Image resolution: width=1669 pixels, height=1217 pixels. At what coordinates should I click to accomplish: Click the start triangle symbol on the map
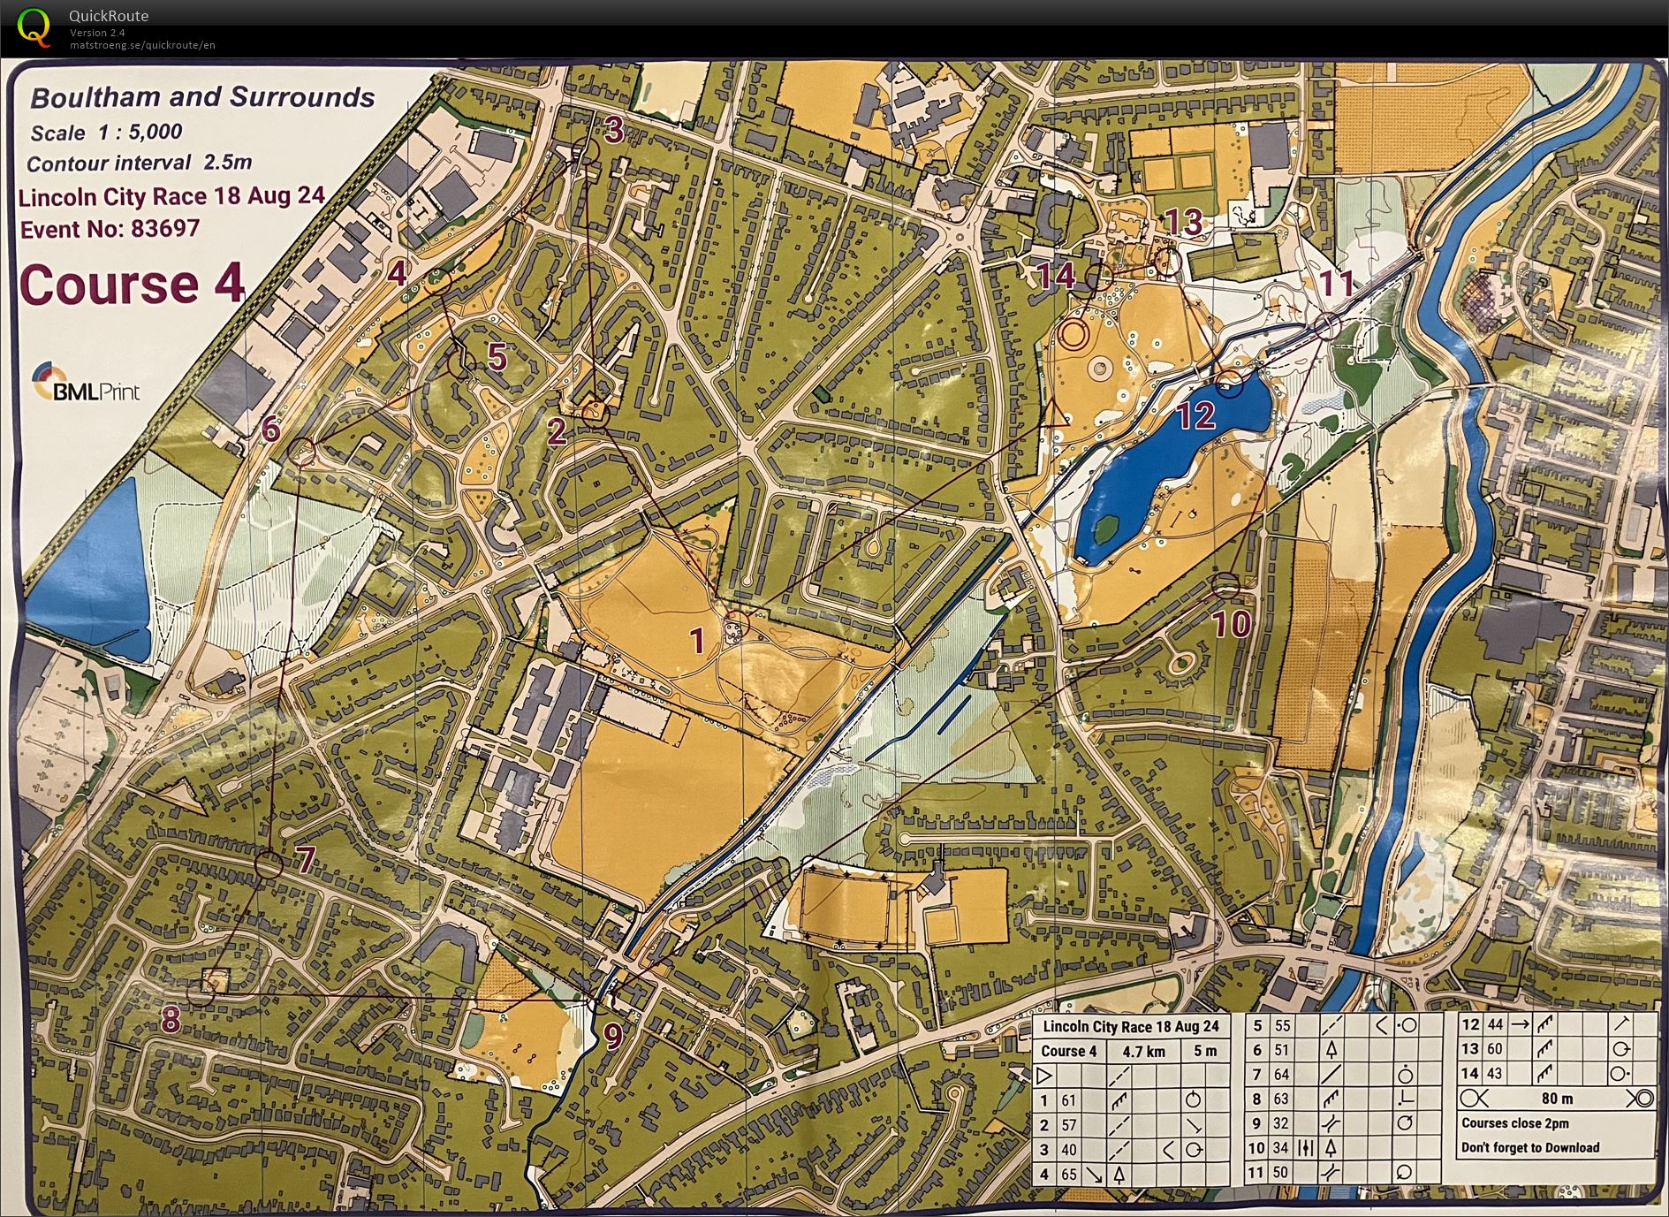[1054, 413]
